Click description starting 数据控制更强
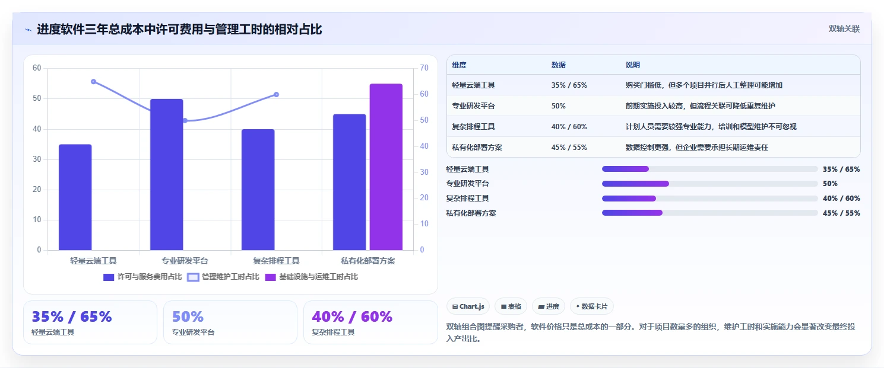The height and width of the screenshot is (368, 884). (x=696, y=148)
